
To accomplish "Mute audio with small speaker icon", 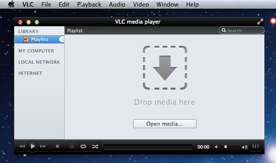I will click(x=216, y=147).
